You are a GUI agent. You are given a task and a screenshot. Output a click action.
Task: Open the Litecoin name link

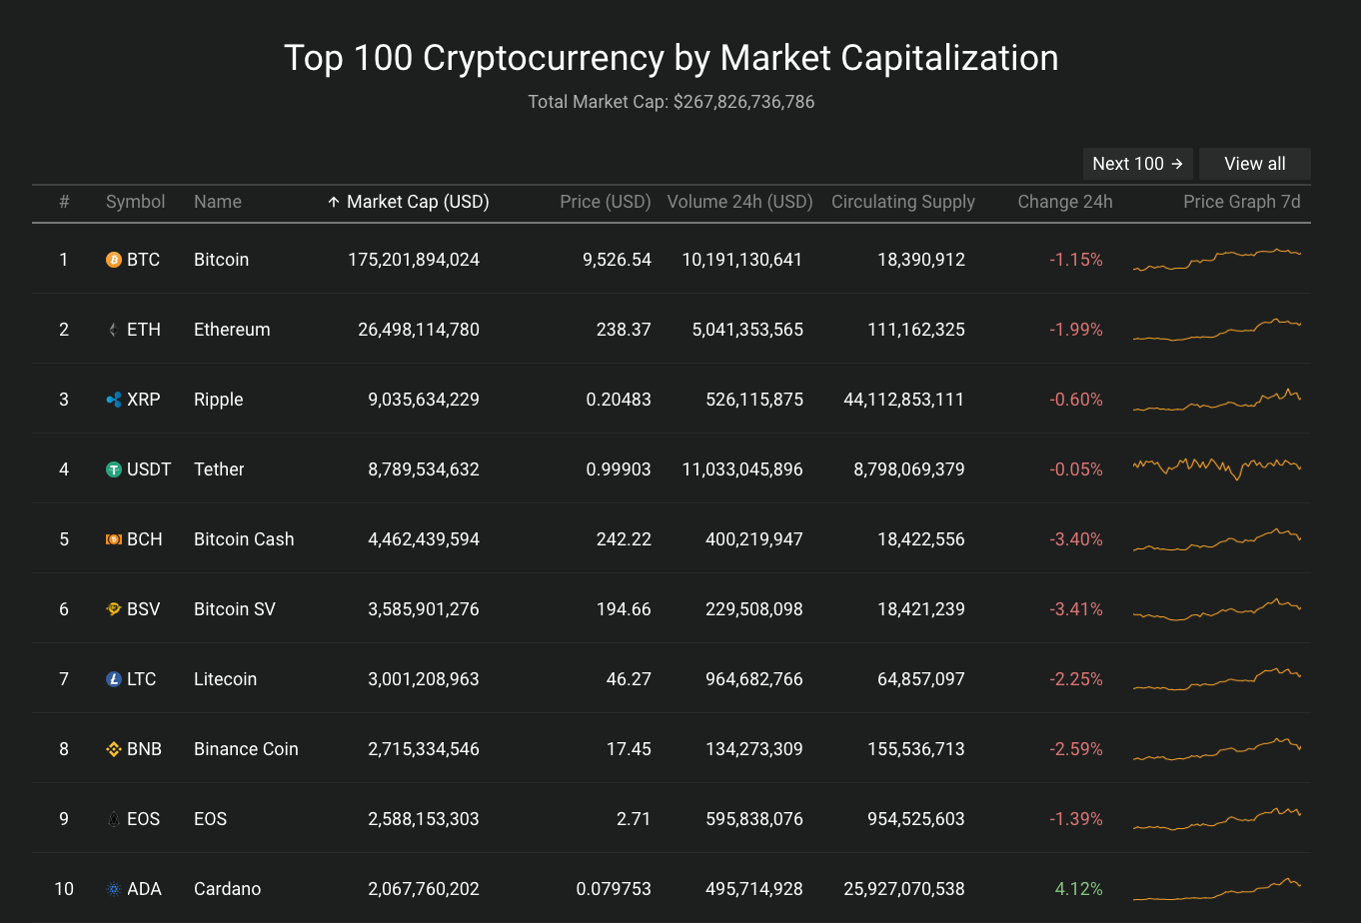[225, 679]
